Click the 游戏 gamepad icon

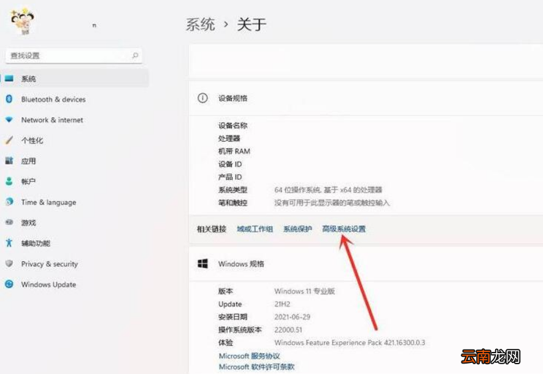pos(9,222)
